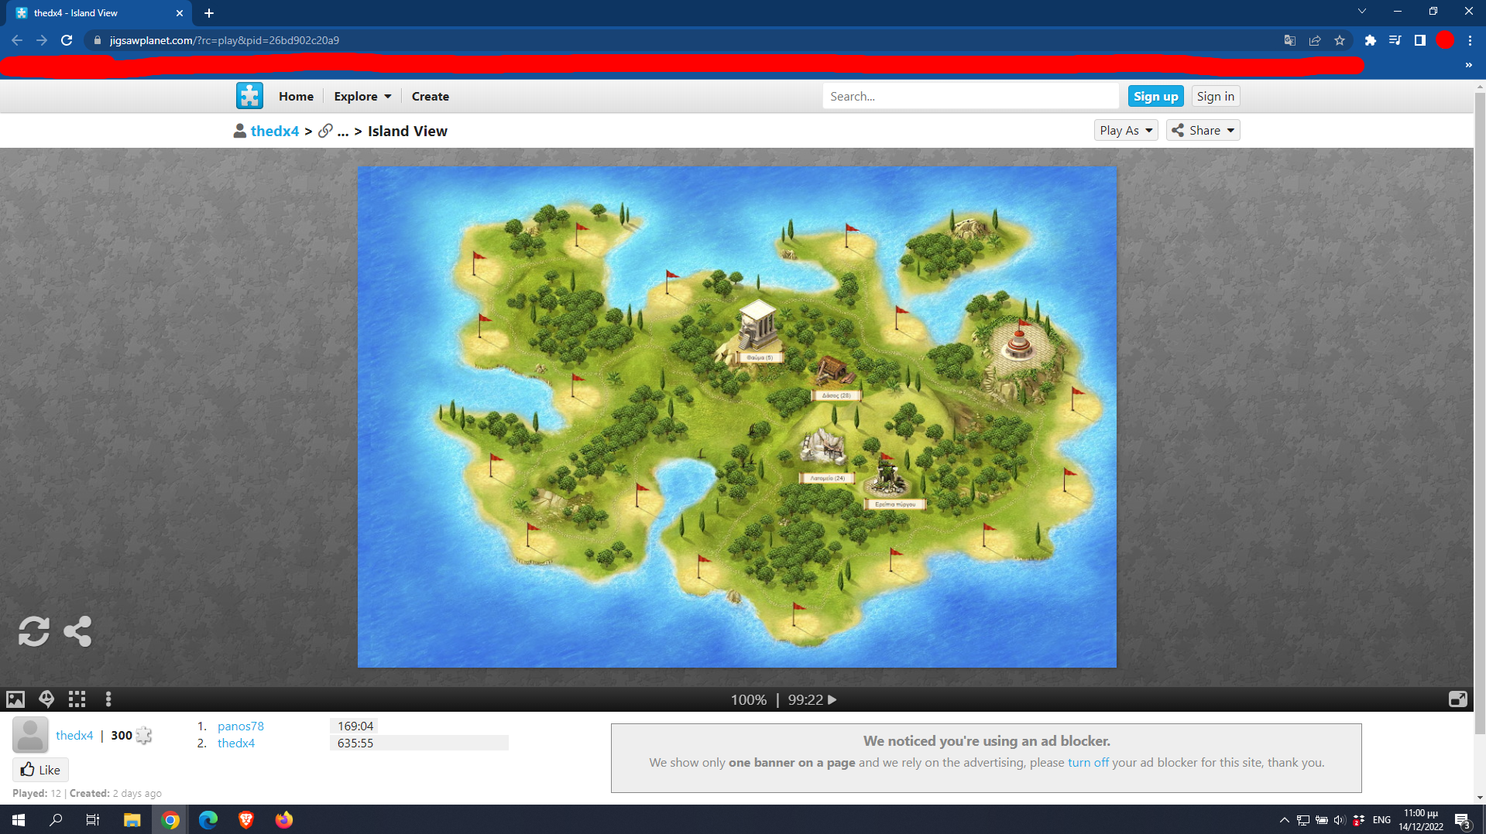This screenshot has height=834, width=1486.
Task: Expand hidden bookmarks chevron
Action: [x=1468, y=66]
